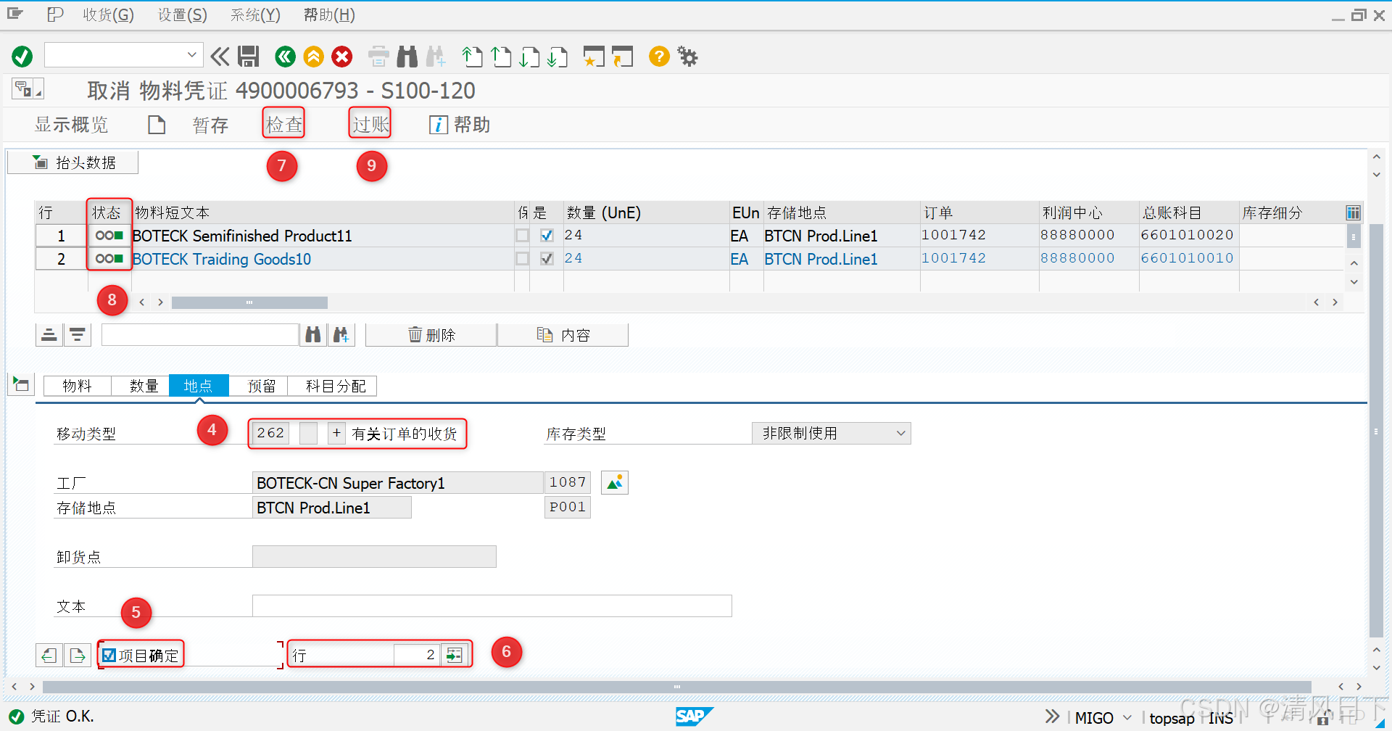This screenshot has height=731, width=1392.
Task: Click the services for object icon near title
Action: point(28,89)
